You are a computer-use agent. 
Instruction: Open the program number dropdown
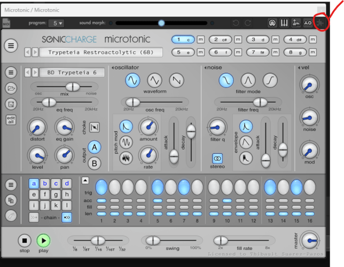coord(56,23)
